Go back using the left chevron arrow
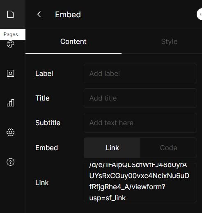 tap(39, 14)
